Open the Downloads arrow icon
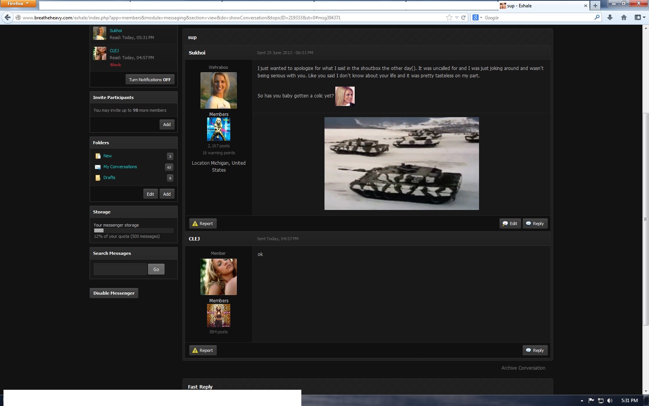Screen dimensions: 649x406 [x=610, y=17]
